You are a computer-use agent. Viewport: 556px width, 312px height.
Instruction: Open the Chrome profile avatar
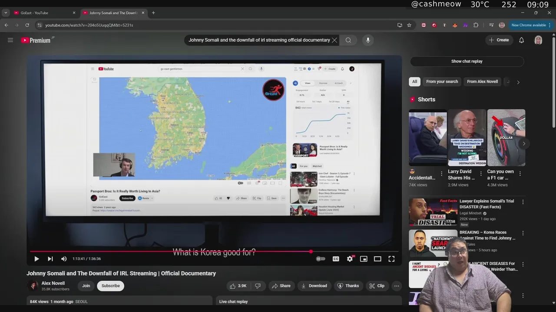tap(502, 25)
